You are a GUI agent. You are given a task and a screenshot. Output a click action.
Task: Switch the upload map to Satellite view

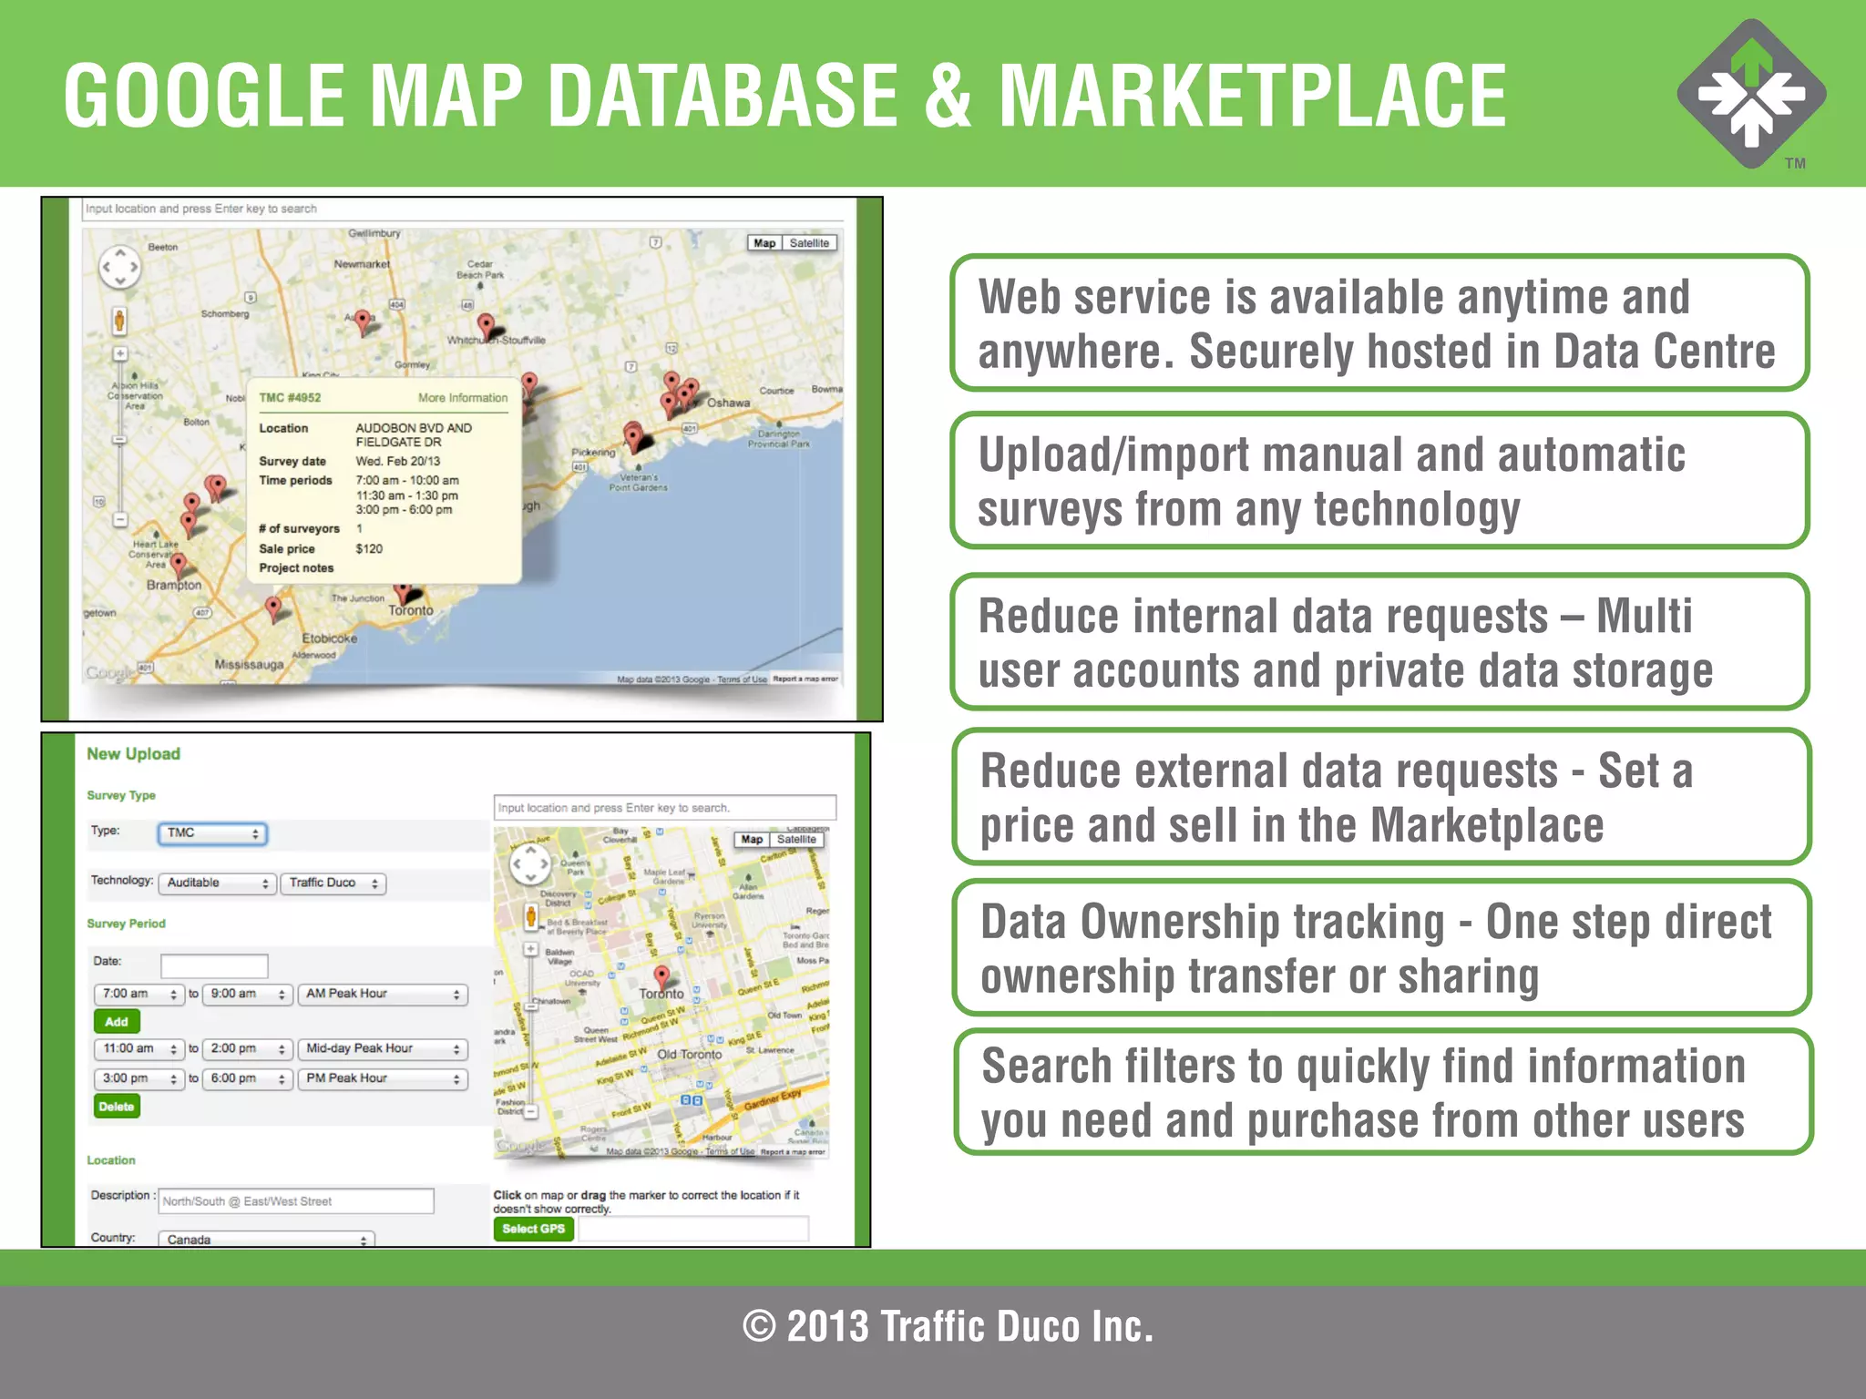pos(796,840)
